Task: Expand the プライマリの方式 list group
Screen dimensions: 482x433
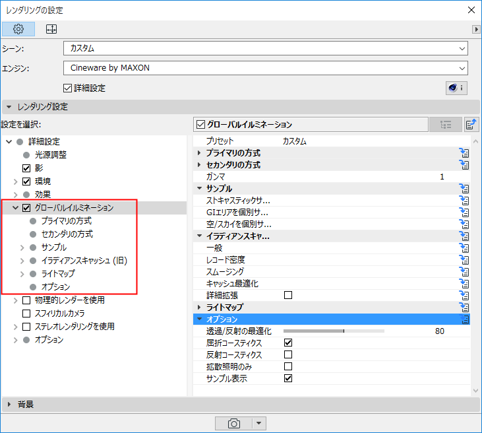Action: click(199, 153)
